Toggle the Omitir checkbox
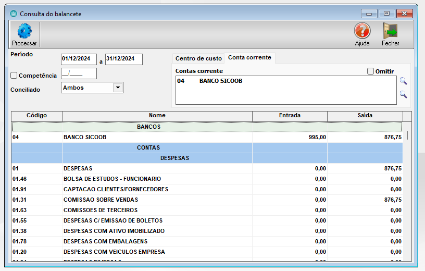 pyautogui.click(x=371, y=71)
